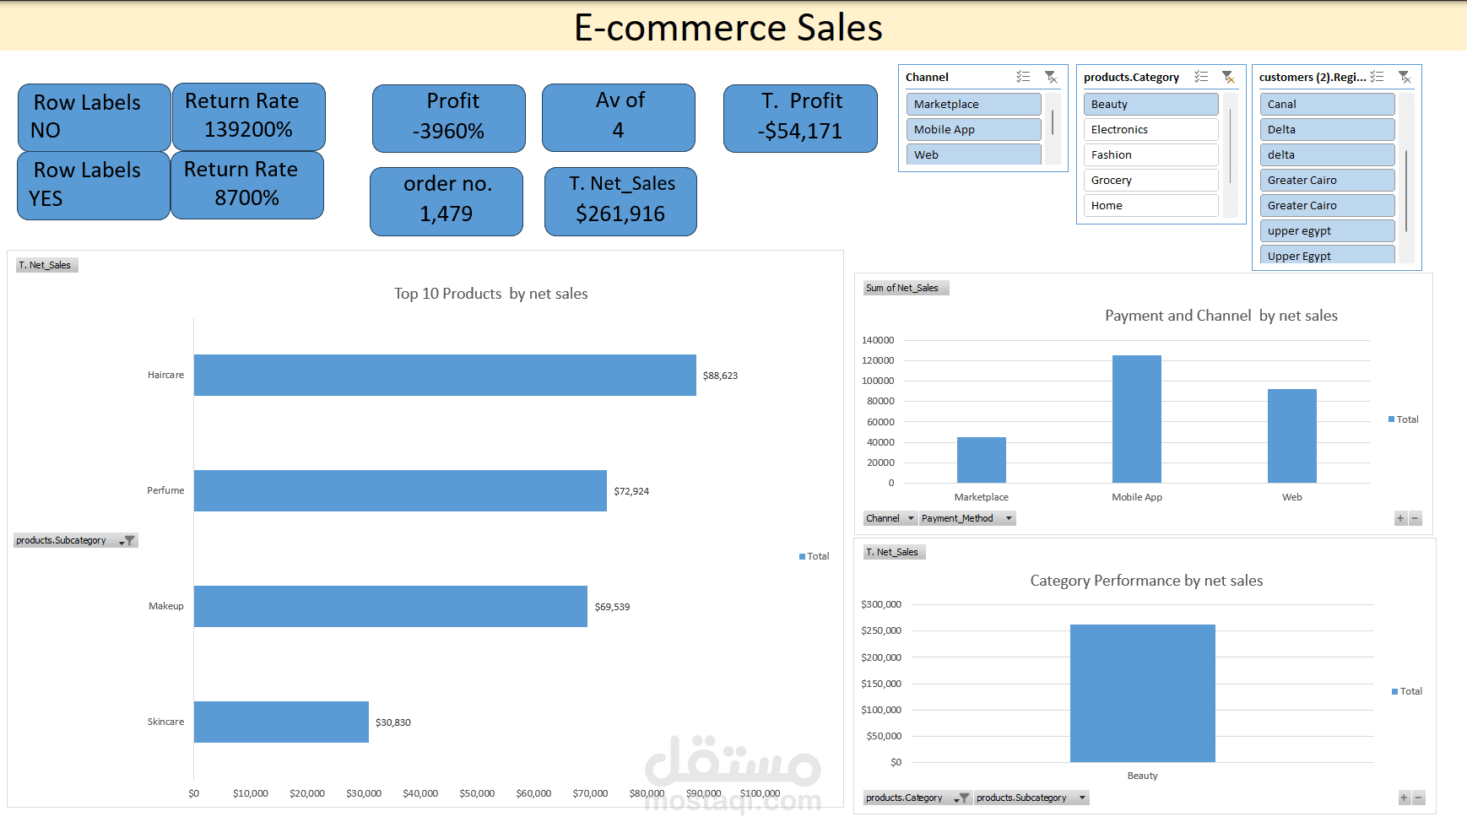Click the plus expand button on Payment chart
1467x833 pixels.
coord(1400,518)
